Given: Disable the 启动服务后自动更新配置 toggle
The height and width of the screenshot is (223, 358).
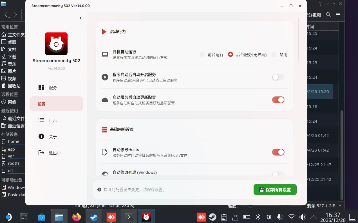Looking at the screenshot, I should (x=278, y=100).
